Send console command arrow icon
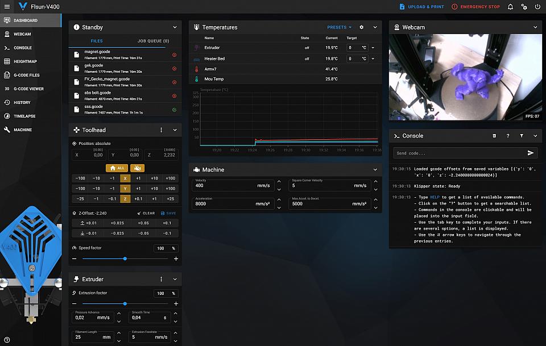Screen dimensions: 546x346 530,153
